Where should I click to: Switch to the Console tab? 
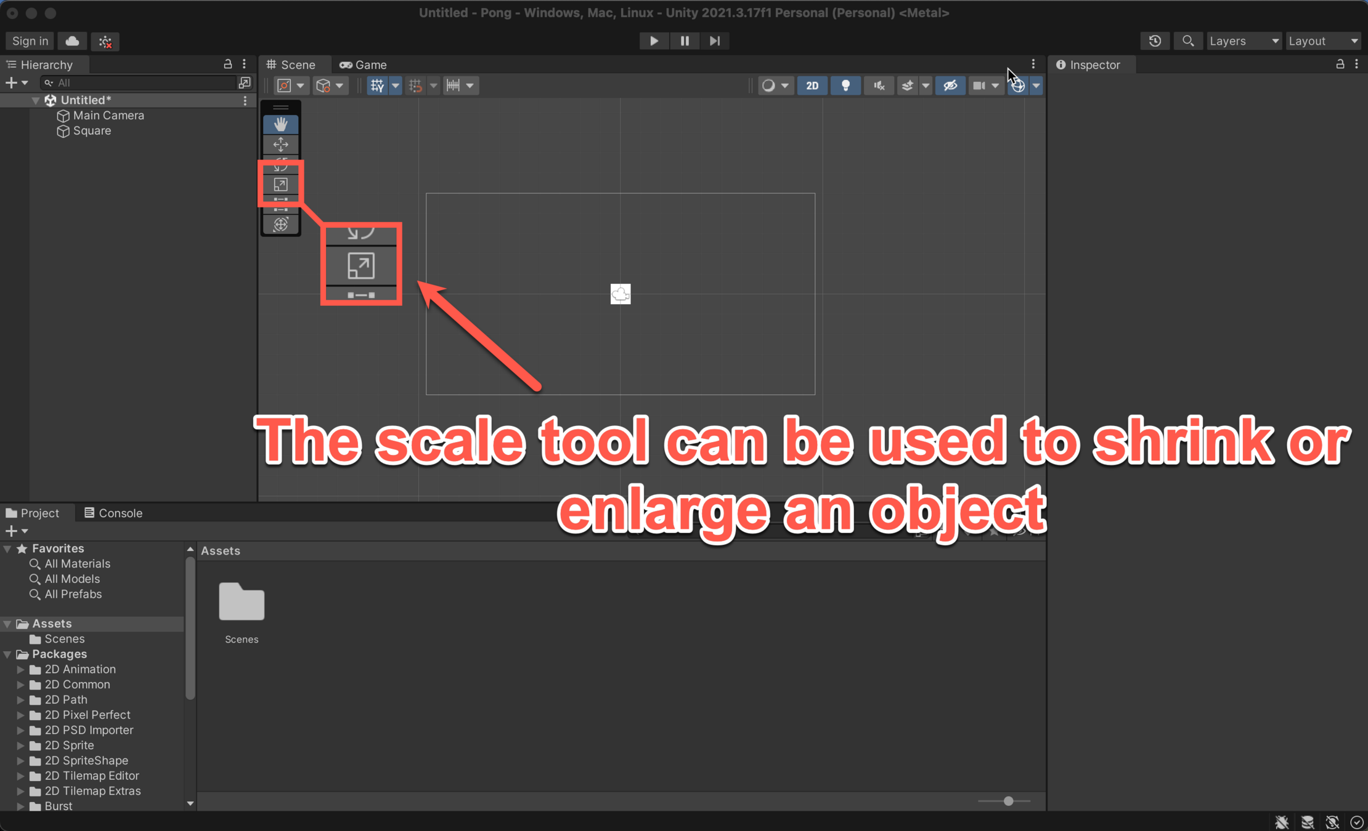[113, 513]
